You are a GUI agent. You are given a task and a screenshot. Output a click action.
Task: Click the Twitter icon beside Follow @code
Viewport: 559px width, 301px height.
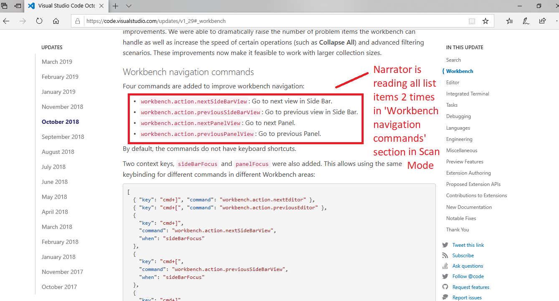click(x=445, y=276)
